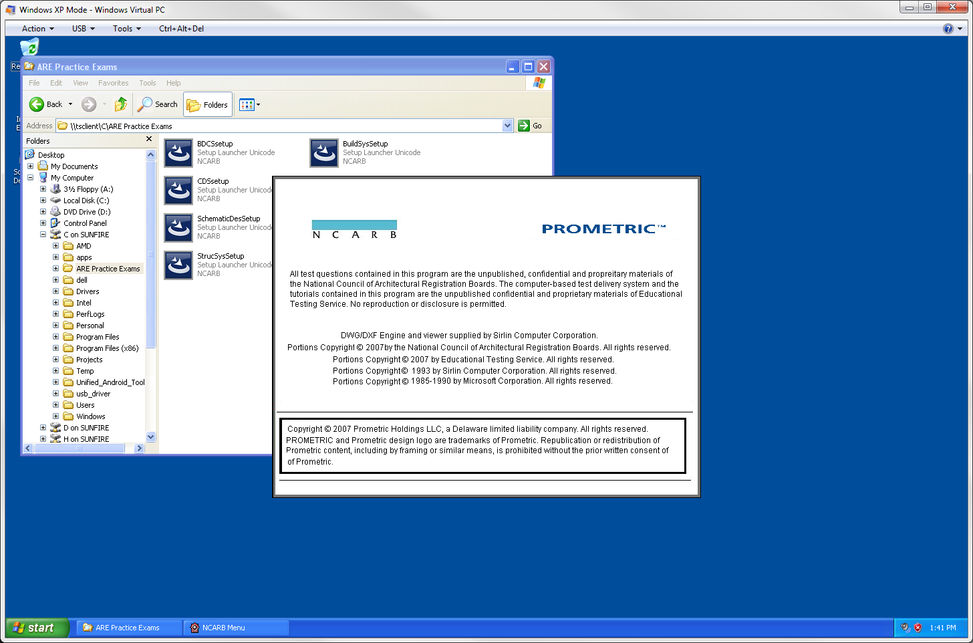Select the usb_driver folder
Screen dimensions: 973x643
coord(93,394)
